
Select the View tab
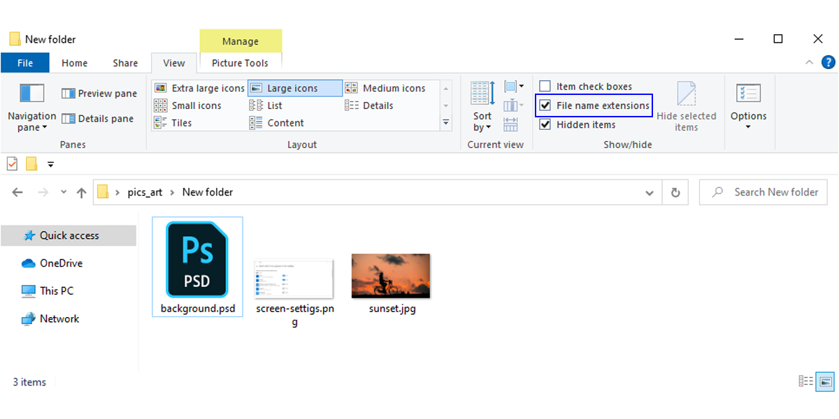174,63
